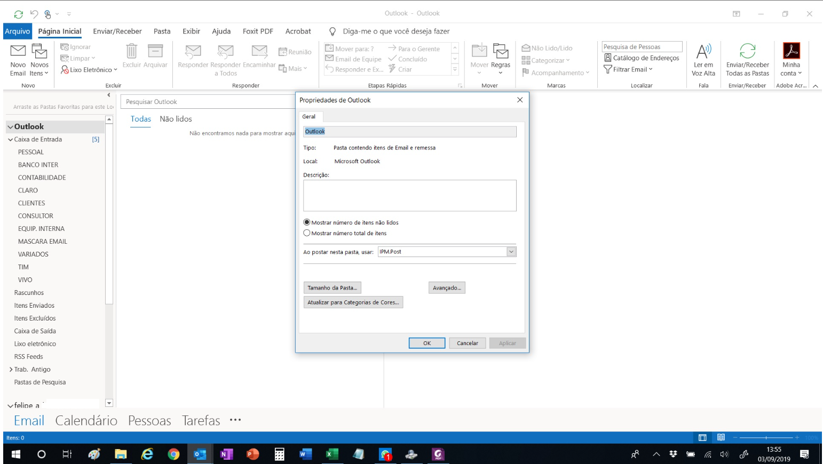Open the IPM.Post combo box
This screenshot has height=464, width=823.
pos(447,252)
